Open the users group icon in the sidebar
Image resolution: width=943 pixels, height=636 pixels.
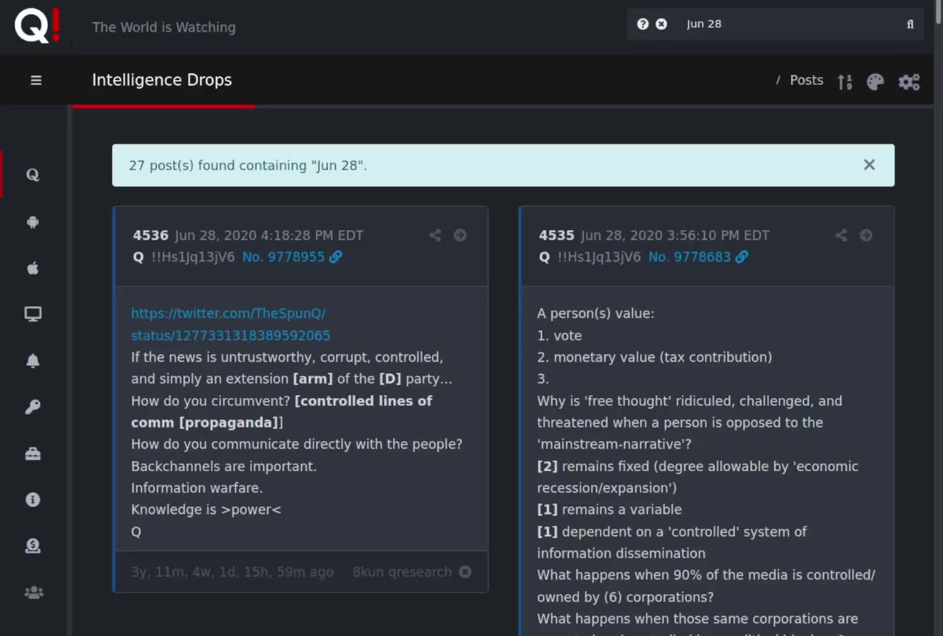click(34, 592)
